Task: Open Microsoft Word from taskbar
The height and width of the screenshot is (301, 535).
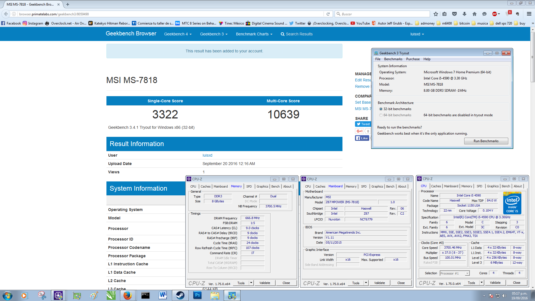Action: [x=163, y=295]
